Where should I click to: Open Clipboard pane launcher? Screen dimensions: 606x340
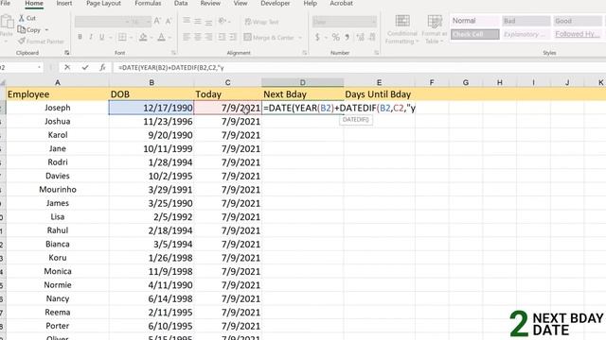click(67, 53)
